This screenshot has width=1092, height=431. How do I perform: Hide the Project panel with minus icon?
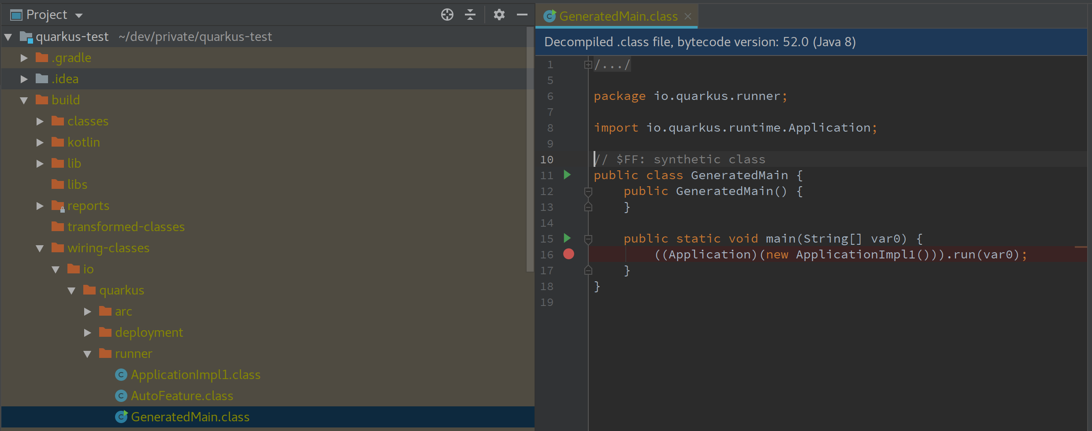click(x=522, y=15)
